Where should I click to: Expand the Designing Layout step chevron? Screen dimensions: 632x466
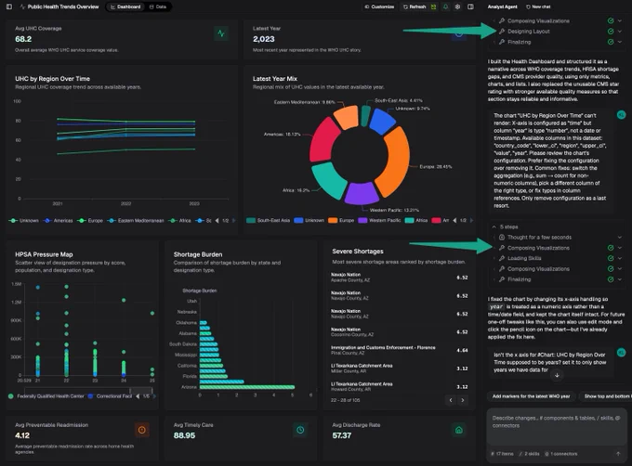tap(620, 32)
